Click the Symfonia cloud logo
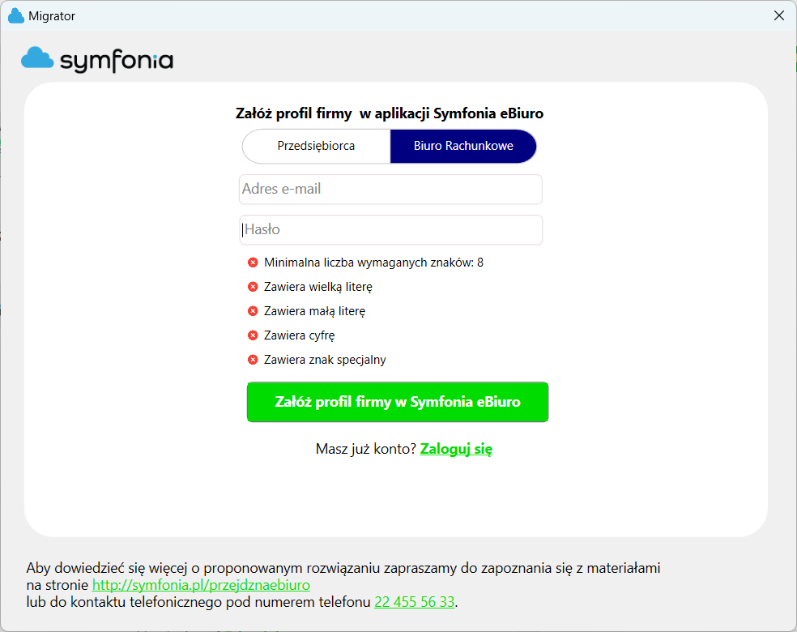 37,58
